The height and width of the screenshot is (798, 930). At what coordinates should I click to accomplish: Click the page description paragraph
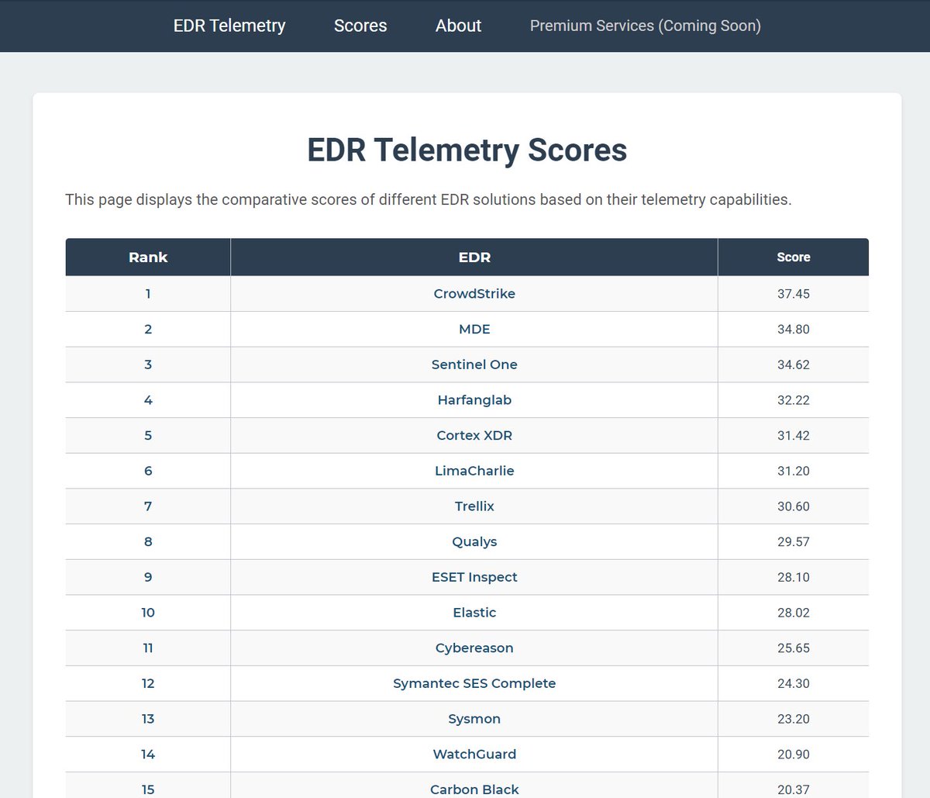[429, 199]
